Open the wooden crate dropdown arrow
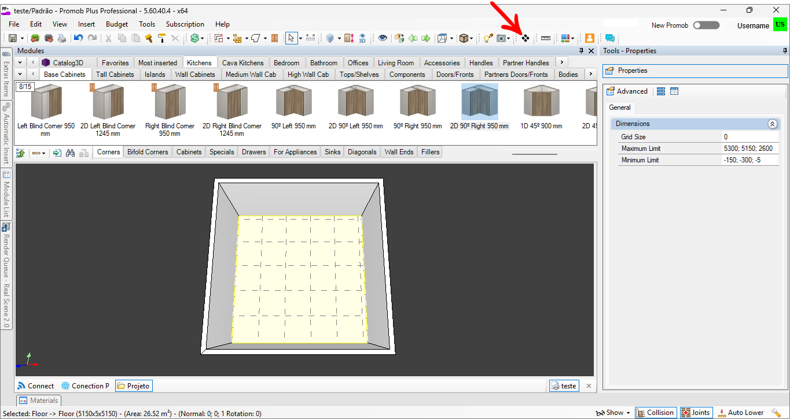Image resolution: width=790 pixels, height=419 pixels. point(472,38)
